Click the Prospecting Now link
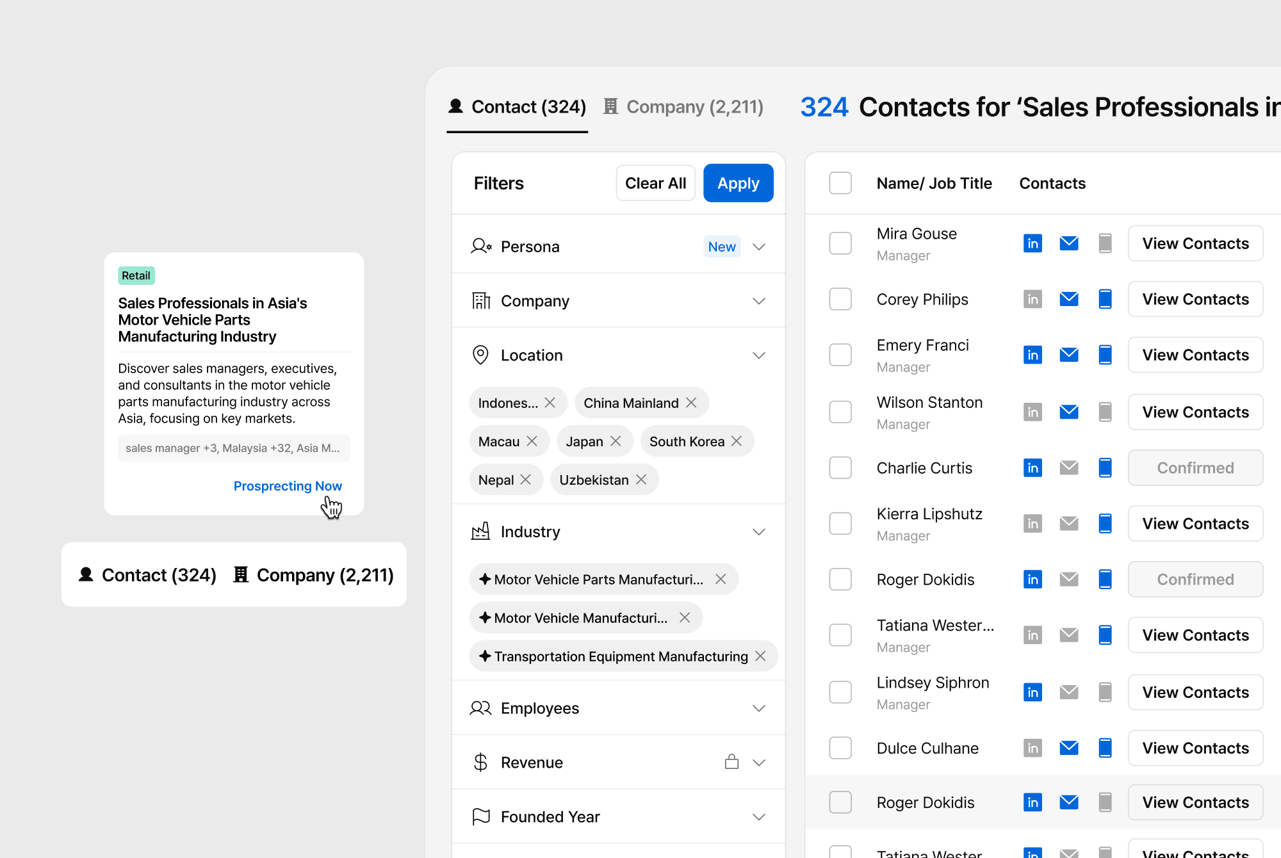The image size is (1281, 858). point(288,486)
